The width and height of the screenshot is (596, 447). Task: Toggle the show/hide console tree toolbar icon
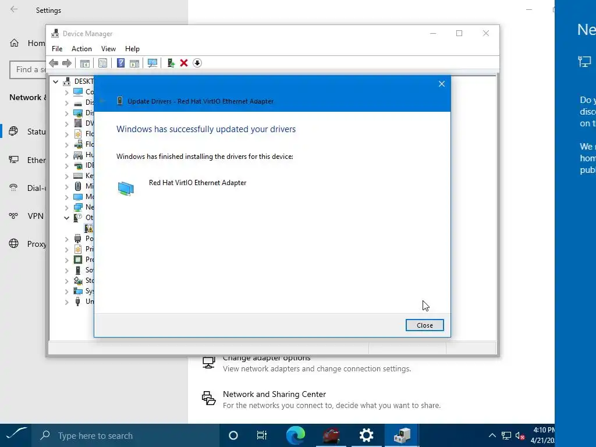pos(85,63)
